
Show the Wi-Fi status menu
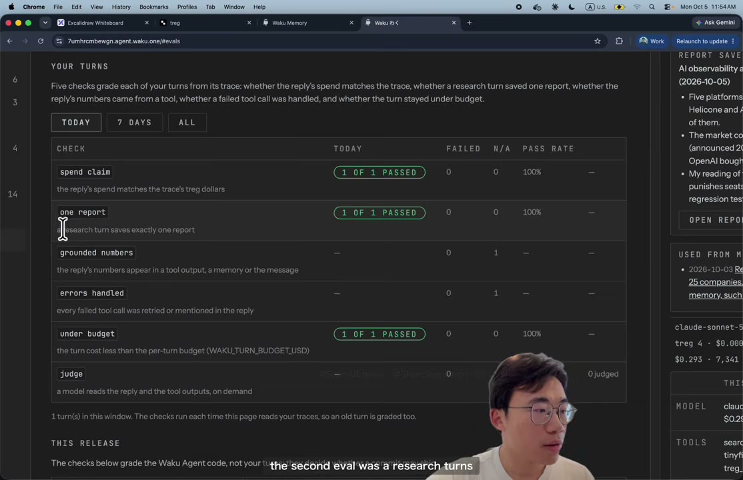(x=637, y=7)
